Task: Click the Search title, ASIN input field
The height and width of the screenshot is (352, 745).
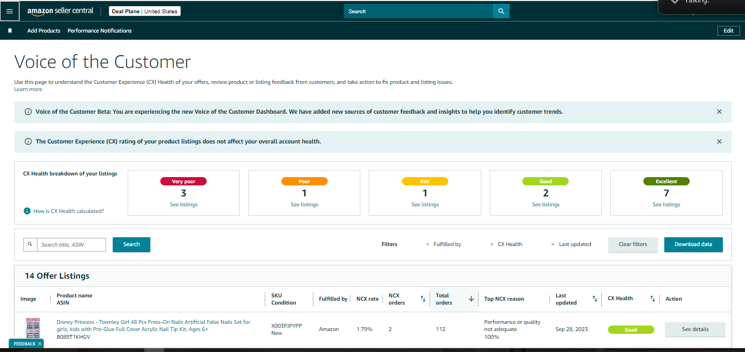Action: (x=71, y=244)
